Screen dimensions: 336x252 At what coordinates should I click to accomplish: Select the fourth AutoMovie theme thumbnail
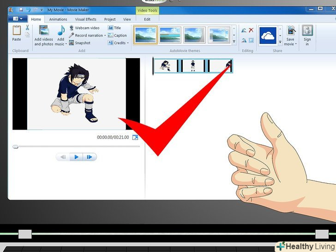coord(219,35)
